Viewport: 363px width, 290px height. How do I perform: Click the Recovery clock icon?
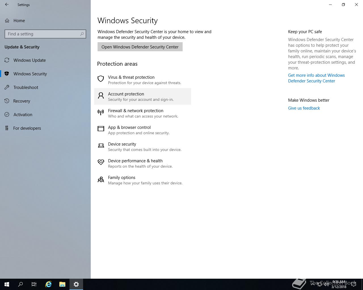coord(7,101)
